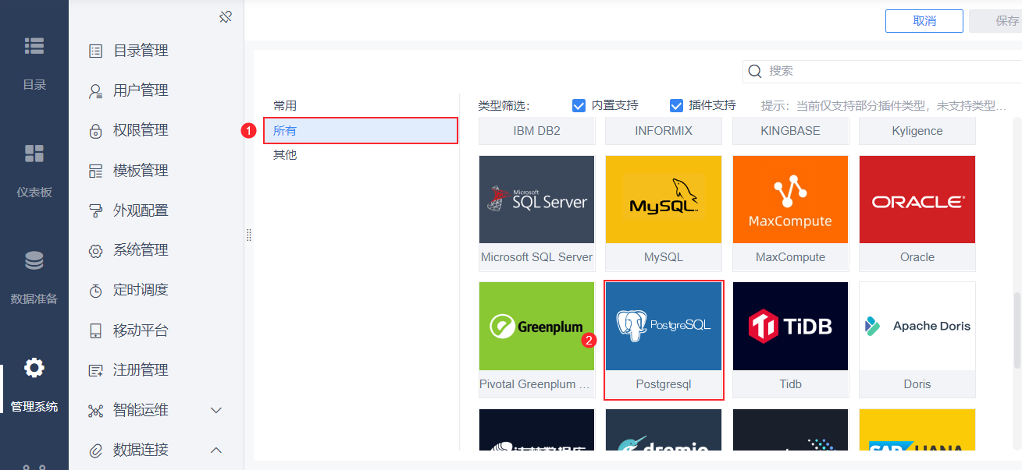Click the 定时调度 clock icon
The height and width of the screenshot is (470, 1022).
point(96,291)
